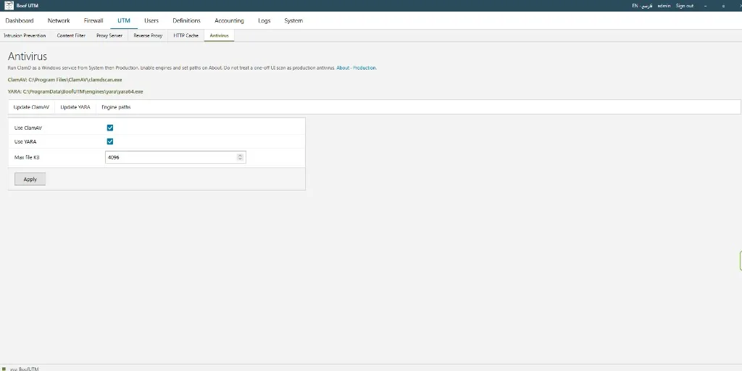Open the Reverse Proxy tab
Image resolution: width=742 pixels, height=371 pixels.
pyautogui.click(x=148, y=36)
